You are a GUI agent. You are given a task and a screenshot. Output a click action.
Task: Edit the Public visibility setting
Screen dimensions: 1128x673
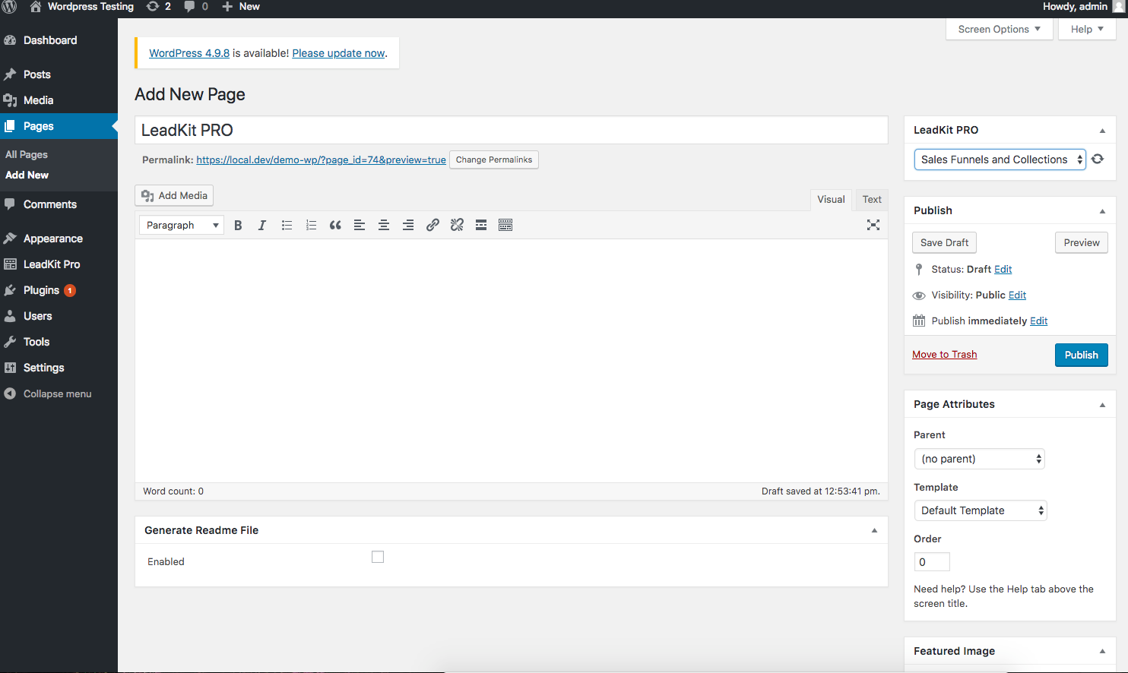pos(1017,295)
